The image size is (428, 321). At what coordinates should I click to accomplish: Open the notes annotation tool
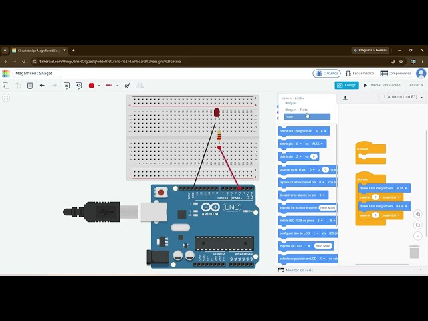pos(66,86)
